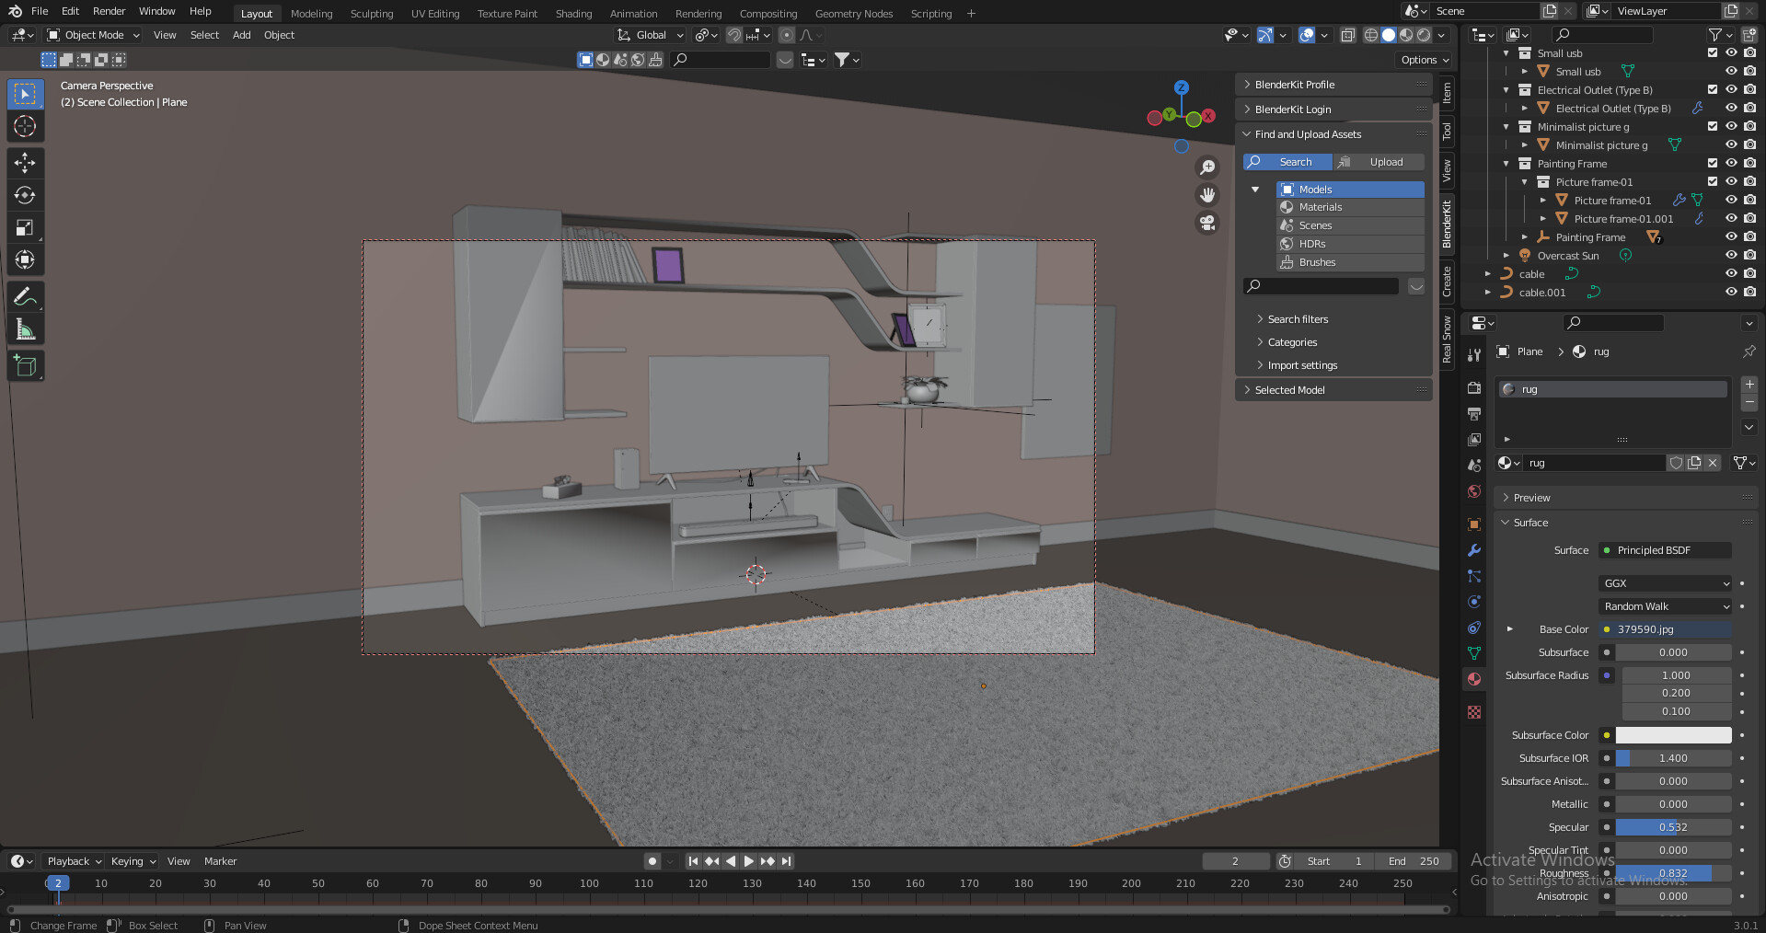Open the Render menu

[109, 11]
